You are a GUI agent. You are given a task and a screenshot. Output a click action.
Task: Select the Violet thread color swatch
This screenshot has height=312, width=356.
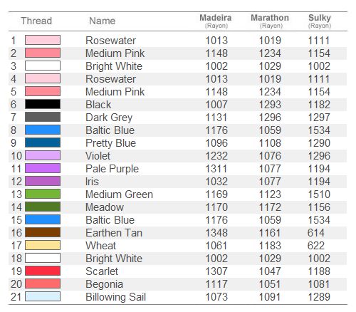43,155
